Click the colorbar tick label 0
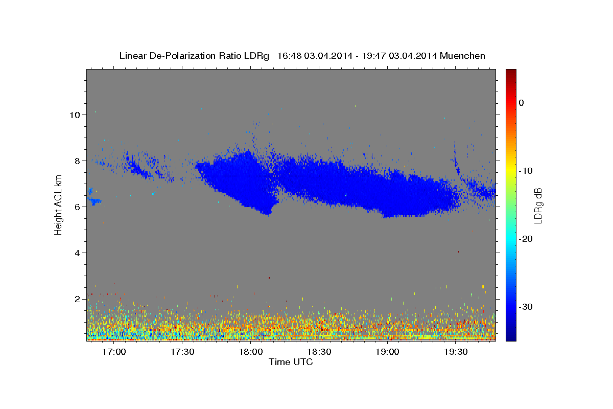 (521, 103)
